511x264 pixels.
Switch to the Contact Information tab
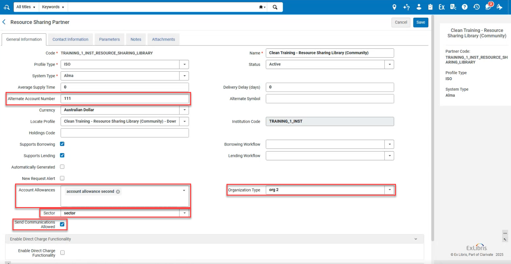pyautogui.click(x=70, y=39)
